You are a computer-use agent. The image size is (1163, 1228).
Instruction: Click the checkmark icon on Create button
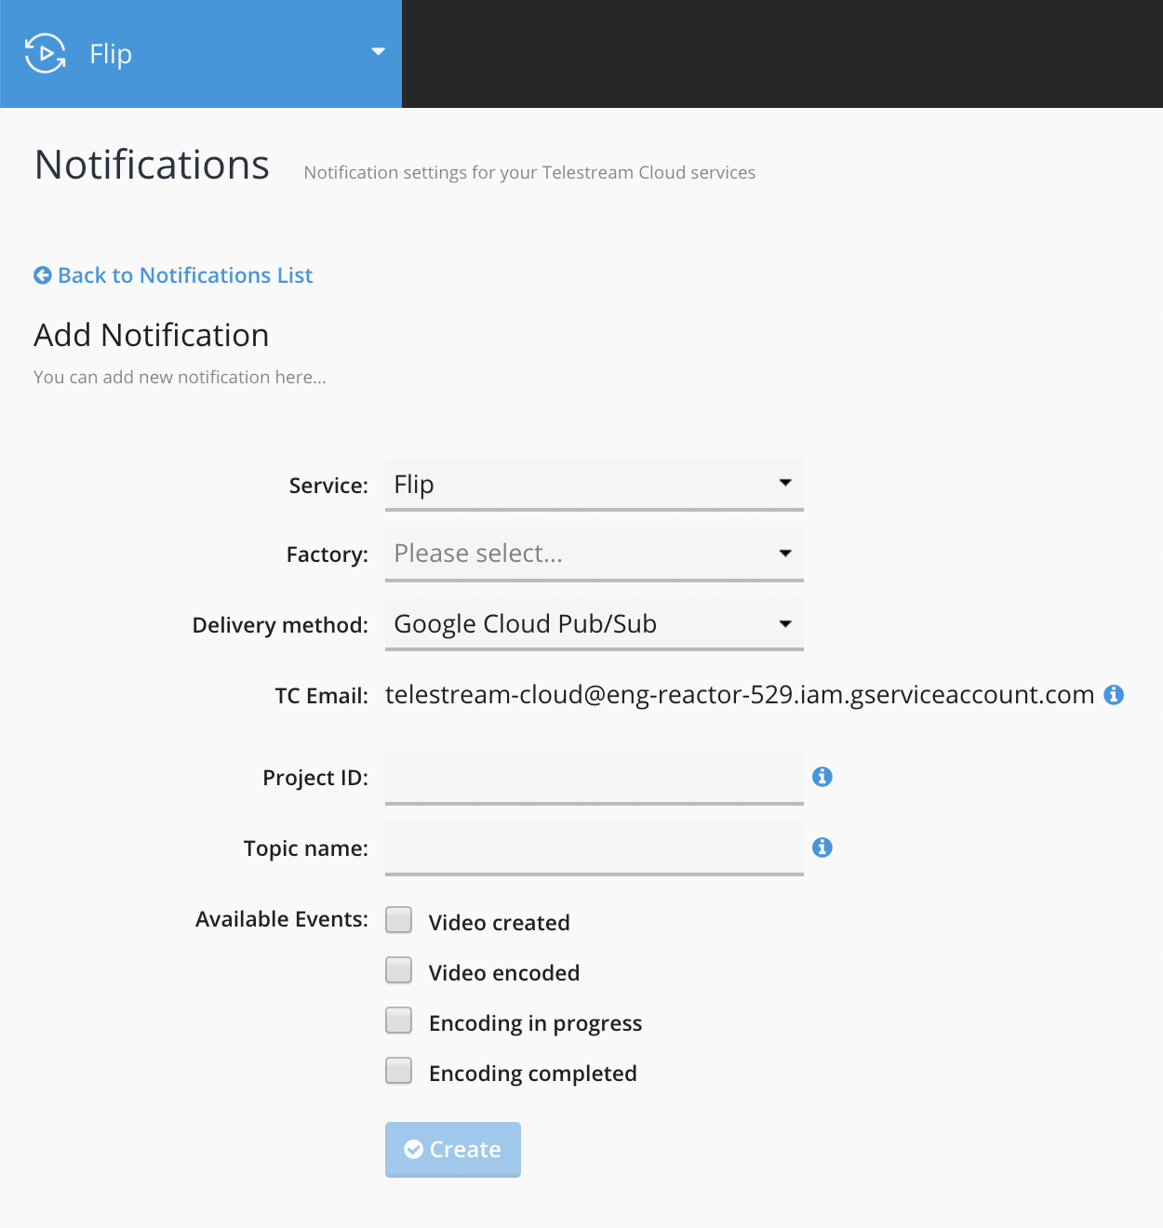[x=413, y=1150]
